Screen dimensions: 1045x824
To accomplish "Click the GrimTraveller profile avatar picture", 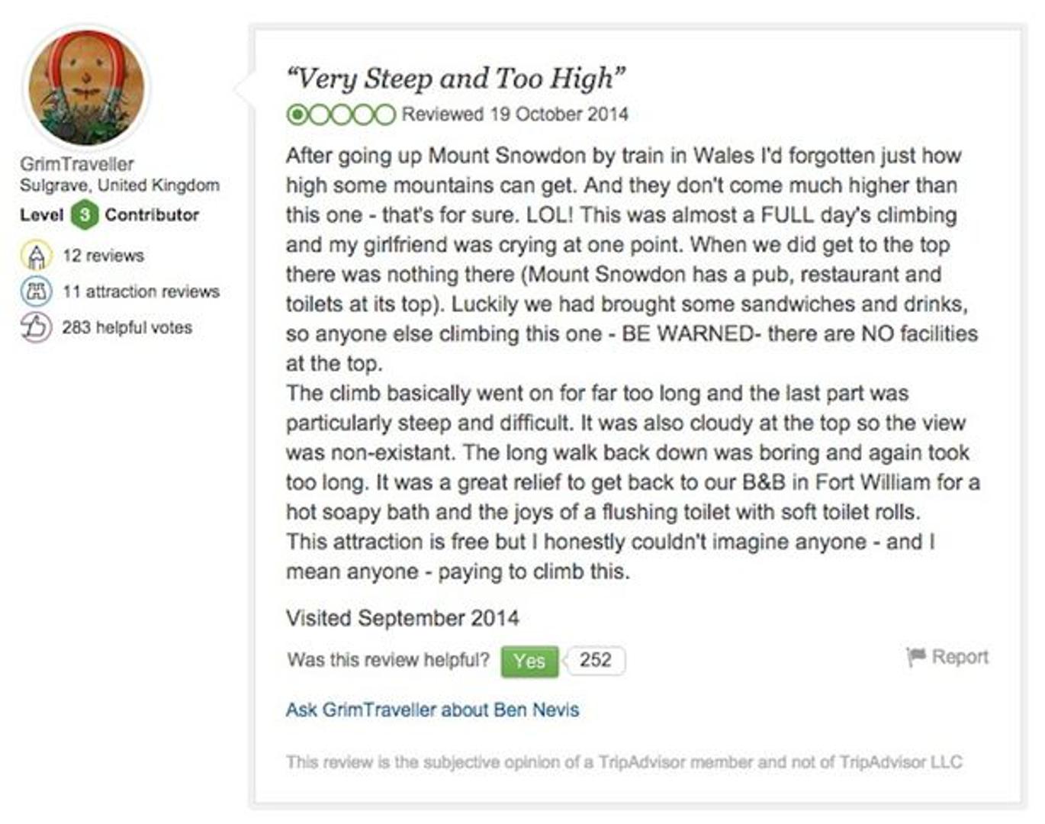I will tap(86, 88).
